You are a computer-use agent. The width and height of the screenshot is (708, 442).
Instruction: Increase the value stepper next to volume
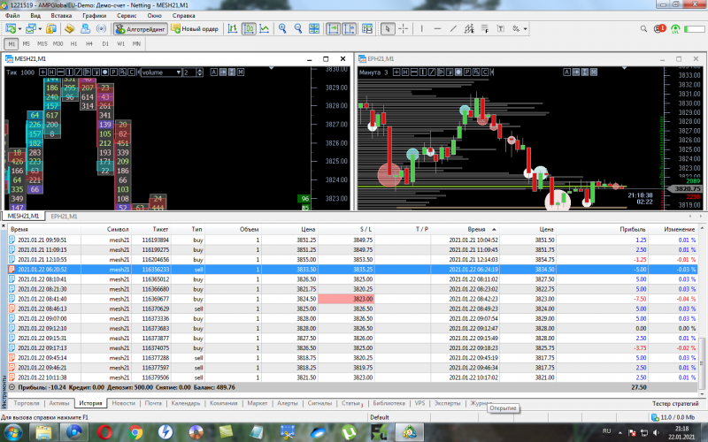[x=200, y=71]
